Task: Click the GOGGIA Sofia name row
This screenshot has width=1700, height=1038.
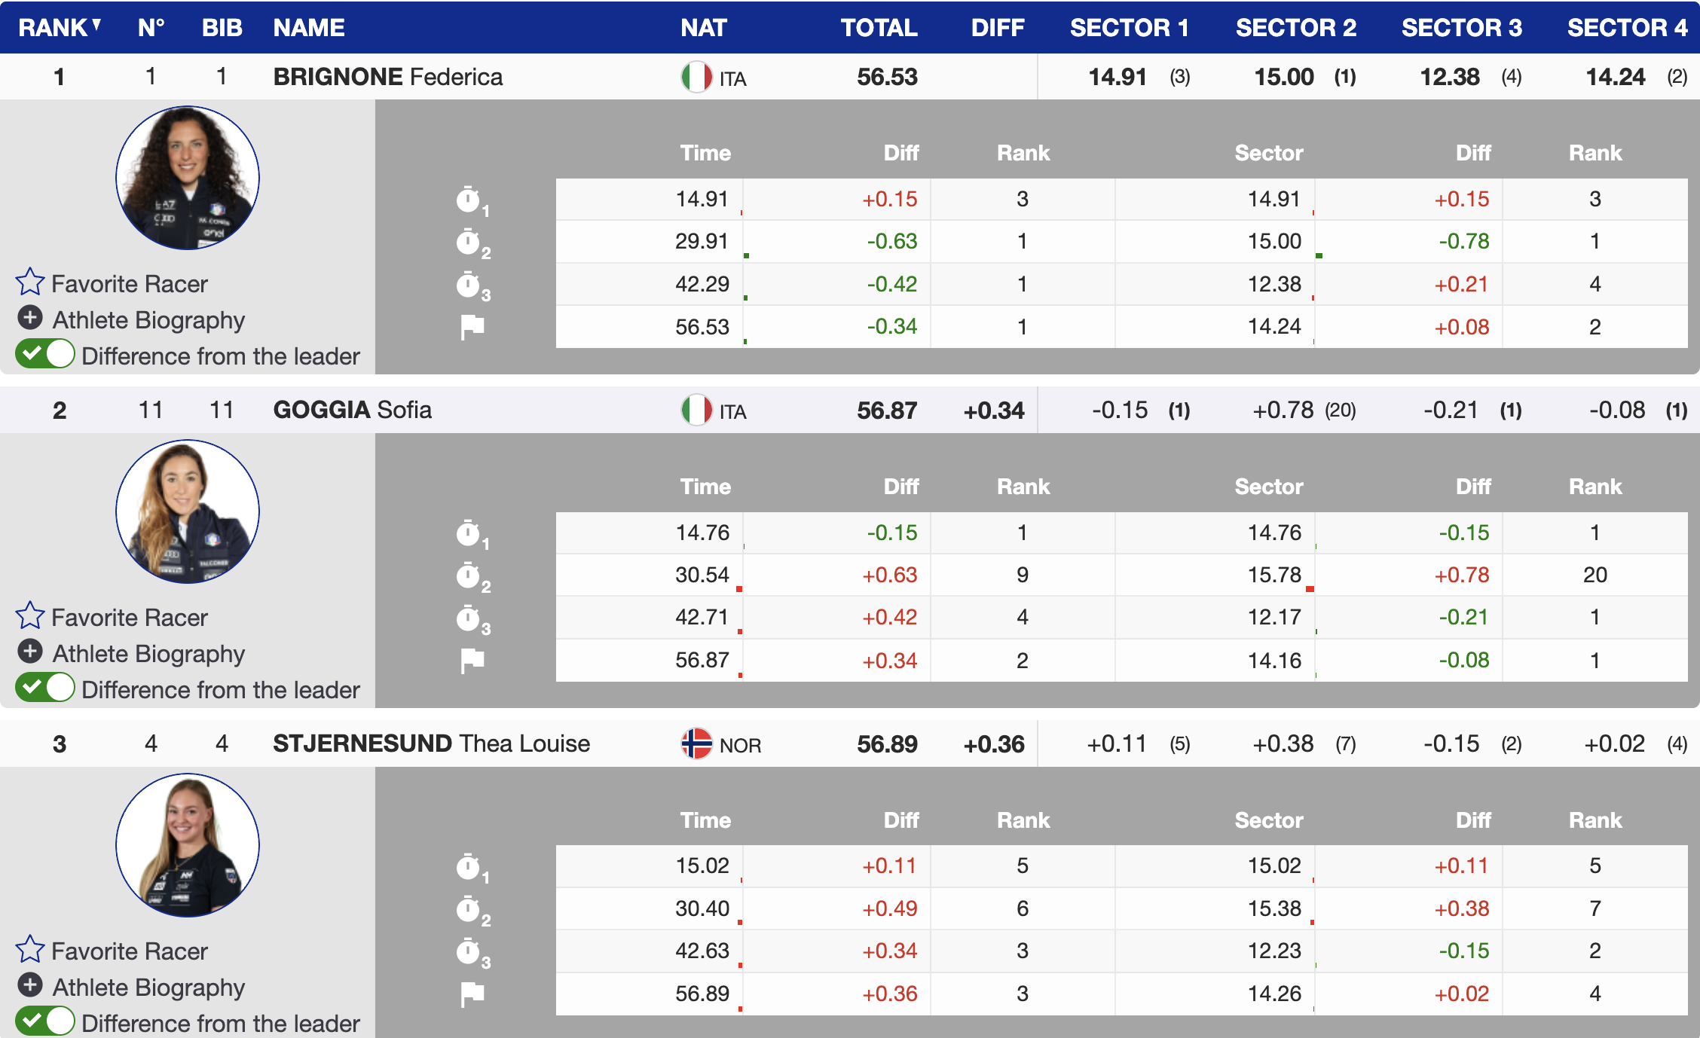Action: (x=352, y=410)
